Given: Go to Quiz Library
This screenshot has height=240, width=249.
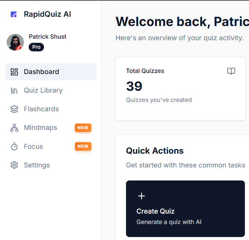Looking at the screenshot, I should point(43,90).
